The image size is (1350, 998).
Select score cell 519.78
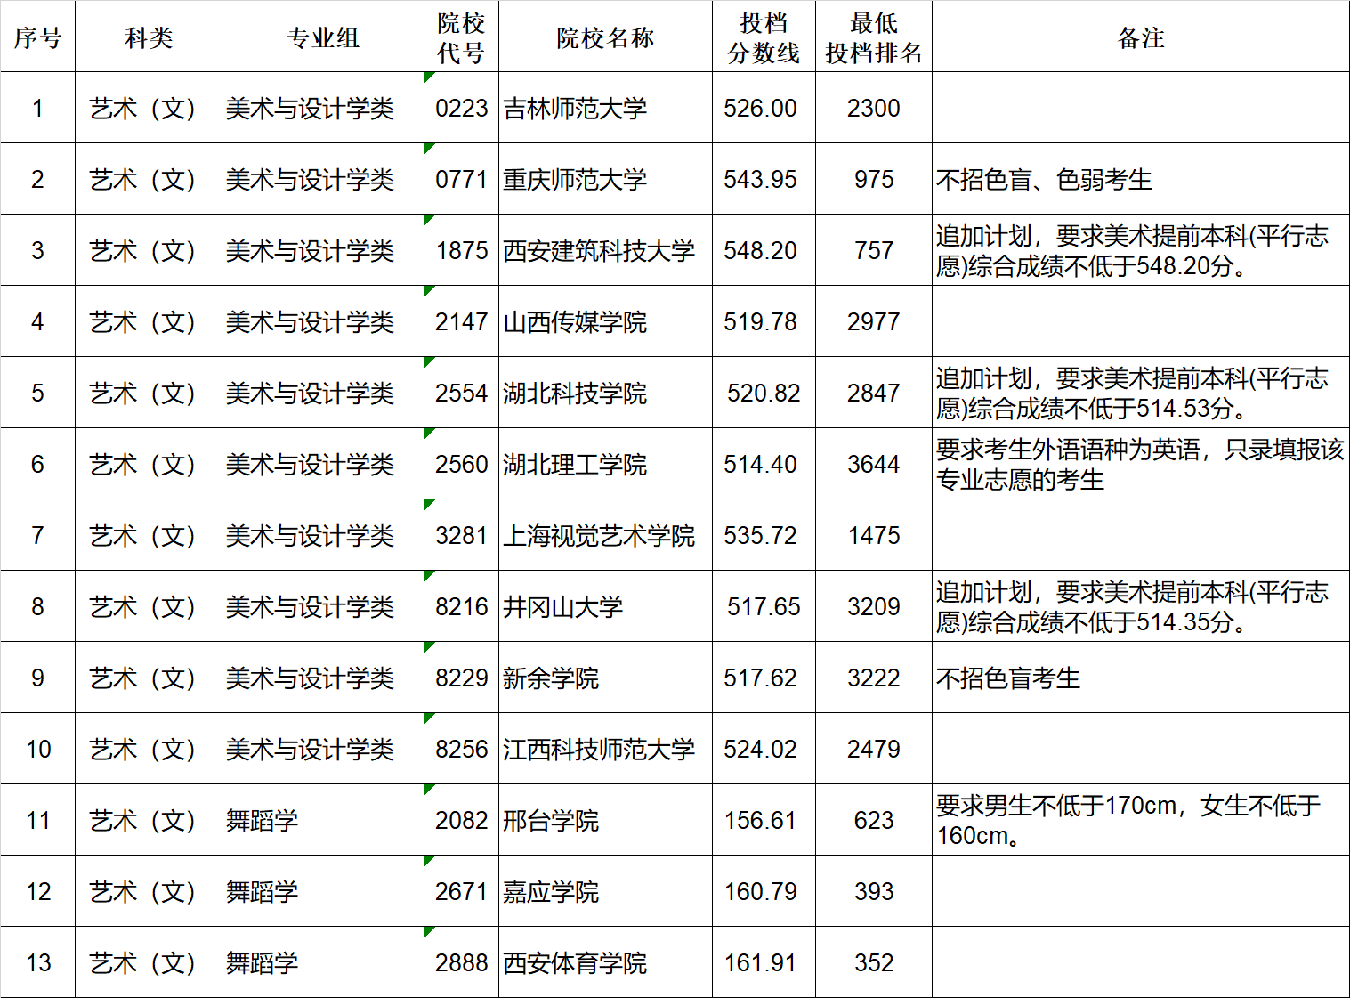(x=764, y=321)
